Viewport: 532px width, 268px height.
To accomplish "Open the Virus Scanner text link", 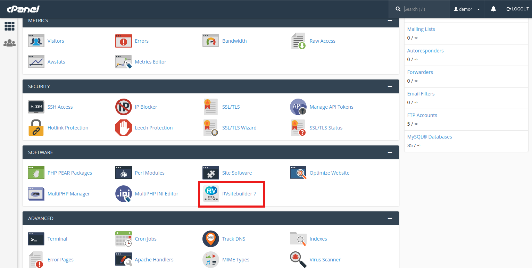I will click(x=325, y=260).
